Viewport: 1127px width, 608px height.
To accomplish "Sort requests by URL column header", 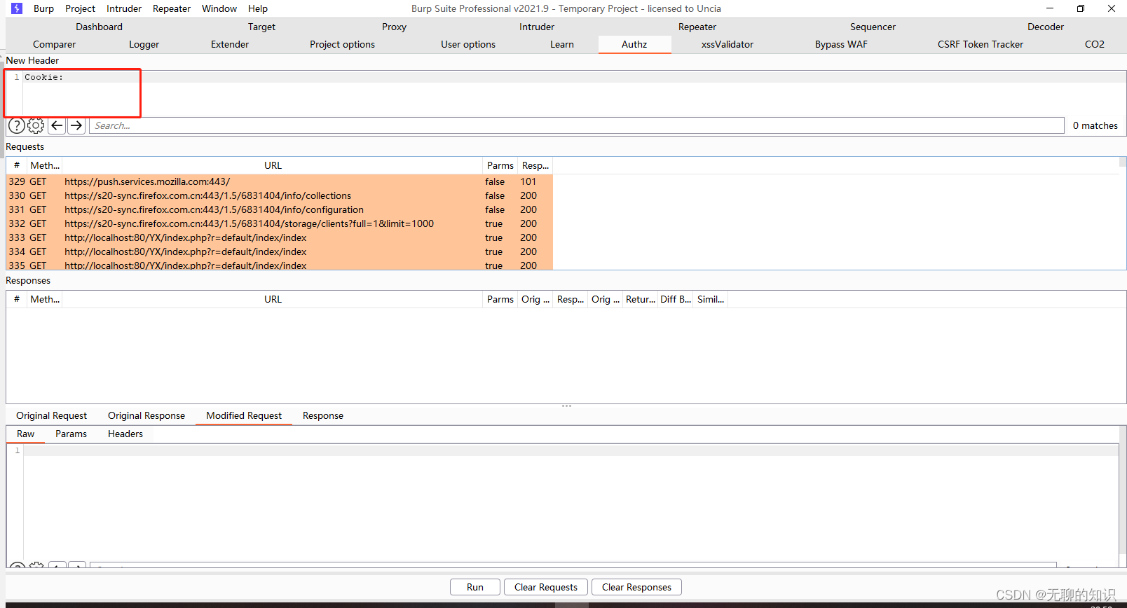I will (x=273, y=165).
